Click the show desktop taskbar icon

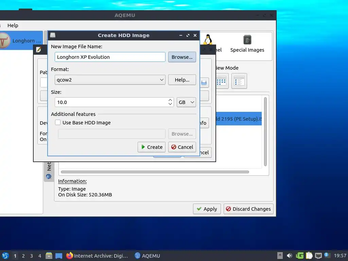click(x=59, y=256)
